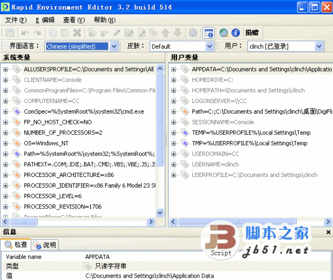Select the CLIENTNAME=Console row
Screen dimensions: 333x280
tap(53, 80)
